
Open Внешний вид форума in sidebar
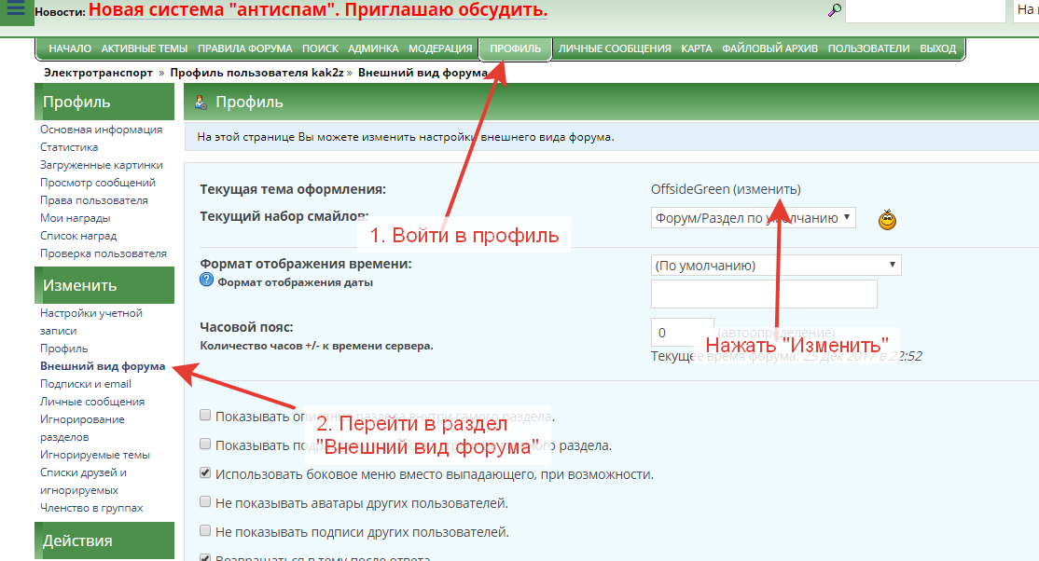[x=103, y=366]
